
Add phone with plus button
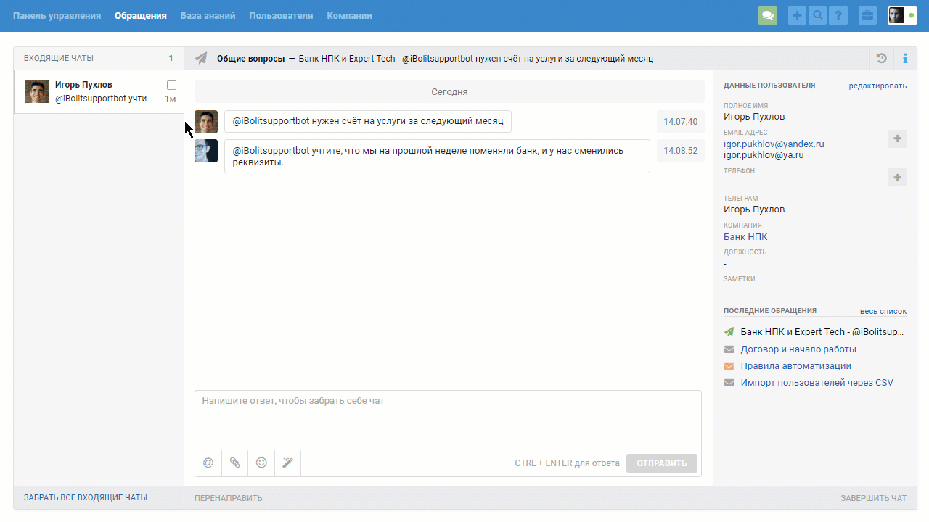coord(897,177)
